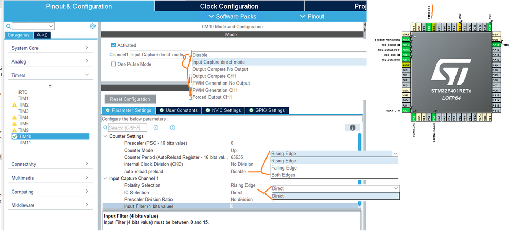Show the parameter info icon

pyautogui.click(x=353, y=128)
